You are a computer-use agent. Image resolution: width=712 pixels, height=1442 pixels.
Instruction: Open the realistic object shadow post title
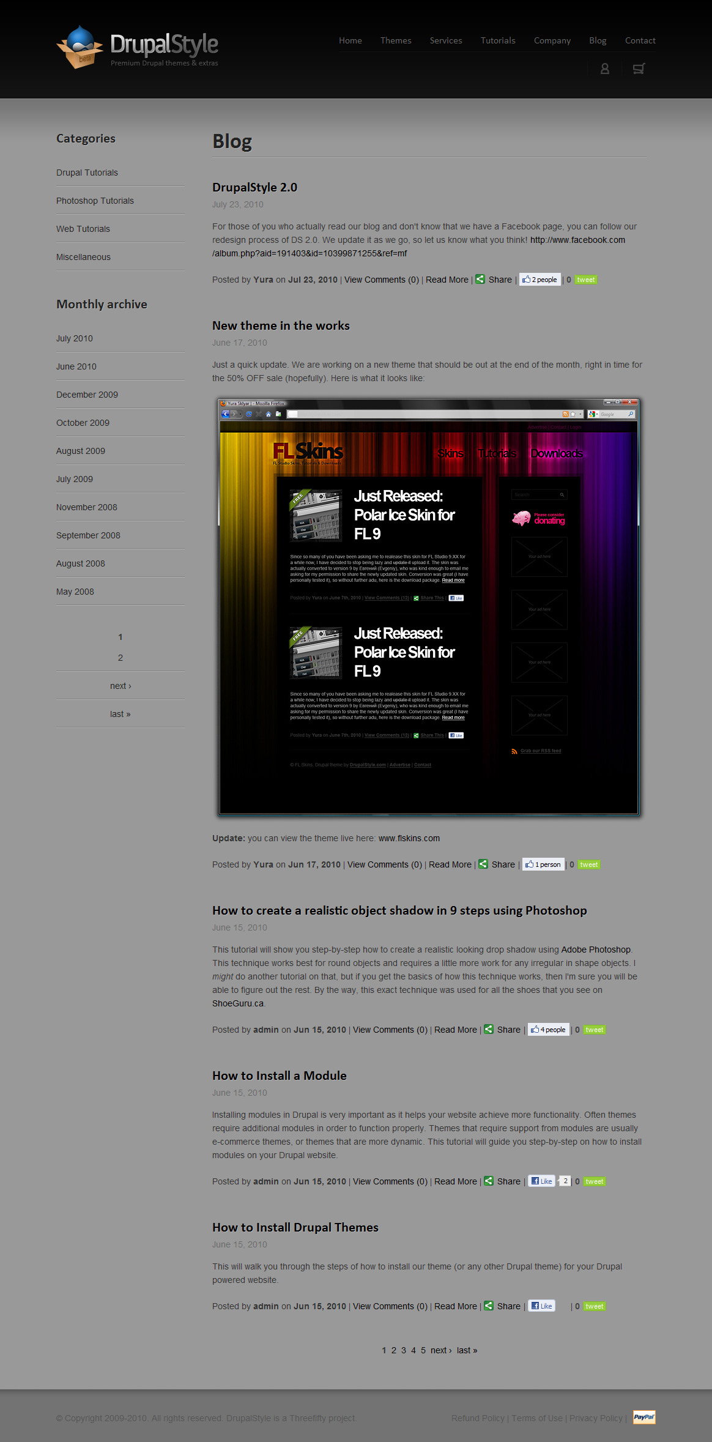point(399,910)
